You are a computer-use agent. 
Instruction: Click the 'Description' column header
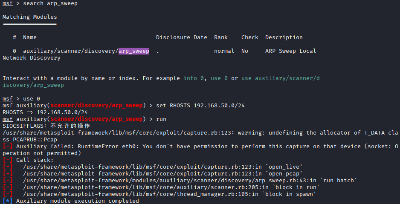[284, 37]
